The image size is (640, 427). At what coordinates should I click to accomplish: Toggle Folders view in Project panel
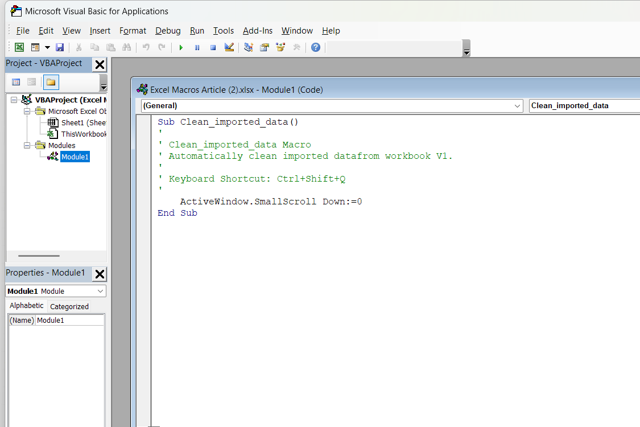click(51, 82)
